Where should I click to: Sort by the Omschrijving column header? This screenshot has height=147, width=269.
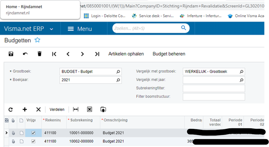coord(142,122)
